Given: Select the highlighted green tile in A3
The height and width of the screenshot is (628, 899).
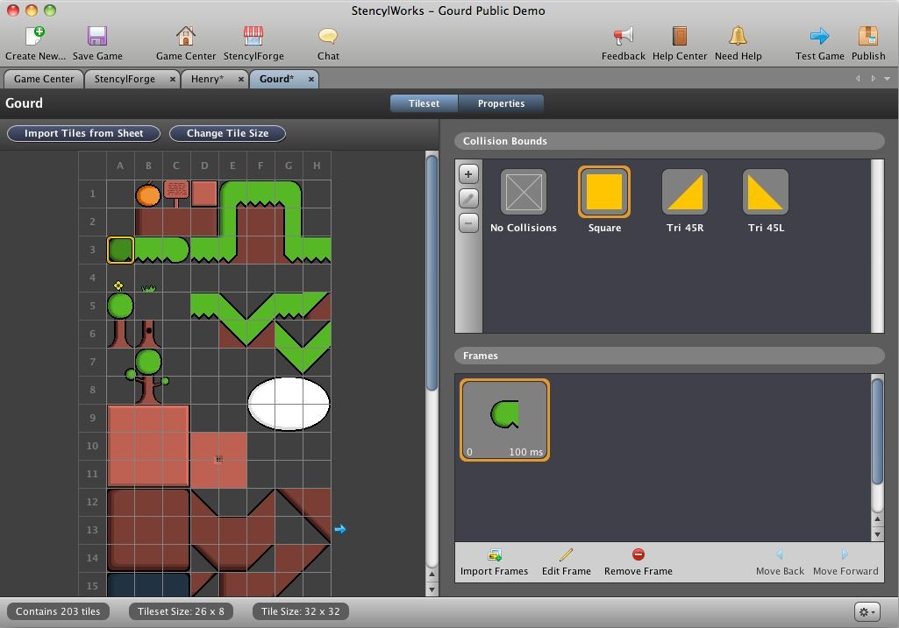Looking at the screenshot, I should [x=120, y=250].
